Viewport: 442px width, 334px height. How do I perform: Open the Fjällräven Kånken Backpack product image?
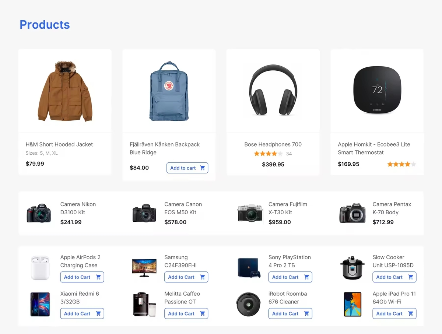(x=169, y=91)
